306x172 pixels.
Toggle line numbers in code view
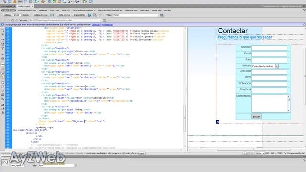coord(3,64)
